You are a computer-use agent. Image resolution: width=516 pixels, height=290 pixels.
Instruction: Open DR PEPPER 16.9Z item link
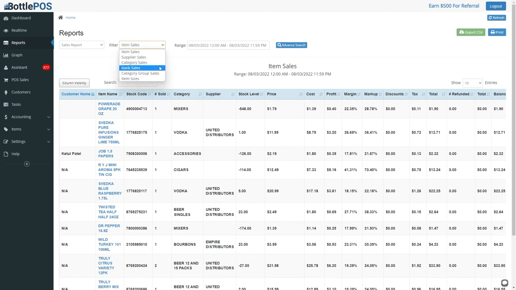[x=109, y=228]
